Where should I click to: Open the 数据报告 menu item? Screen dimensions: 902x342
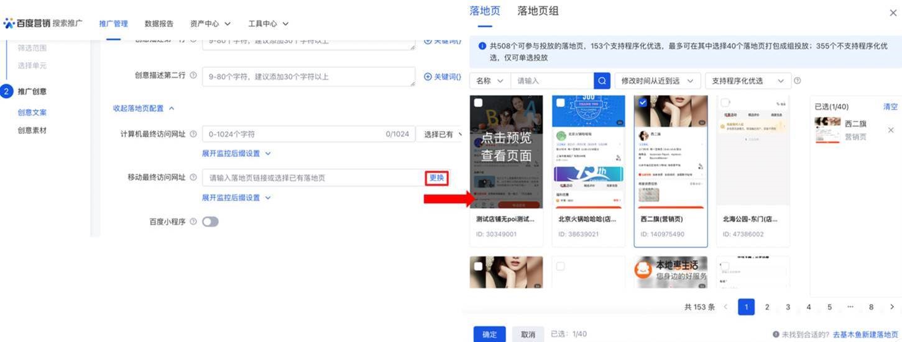tap(159, 24)
